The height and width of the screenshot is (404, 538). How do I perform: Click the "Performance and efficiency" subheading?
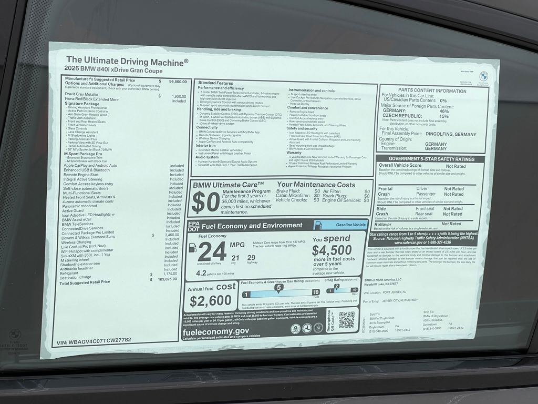(x=221, y=88)
